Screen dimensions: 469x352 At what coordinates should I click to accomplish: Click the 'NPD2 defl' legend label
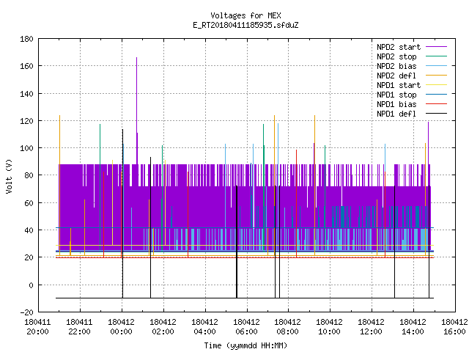click(396, 76)
